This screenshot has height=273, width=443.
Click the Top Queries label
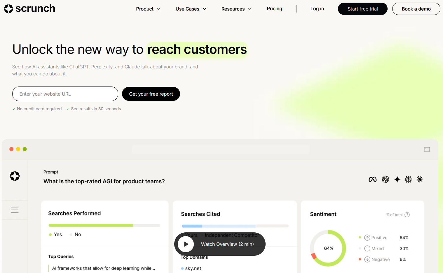coord(61,256)
